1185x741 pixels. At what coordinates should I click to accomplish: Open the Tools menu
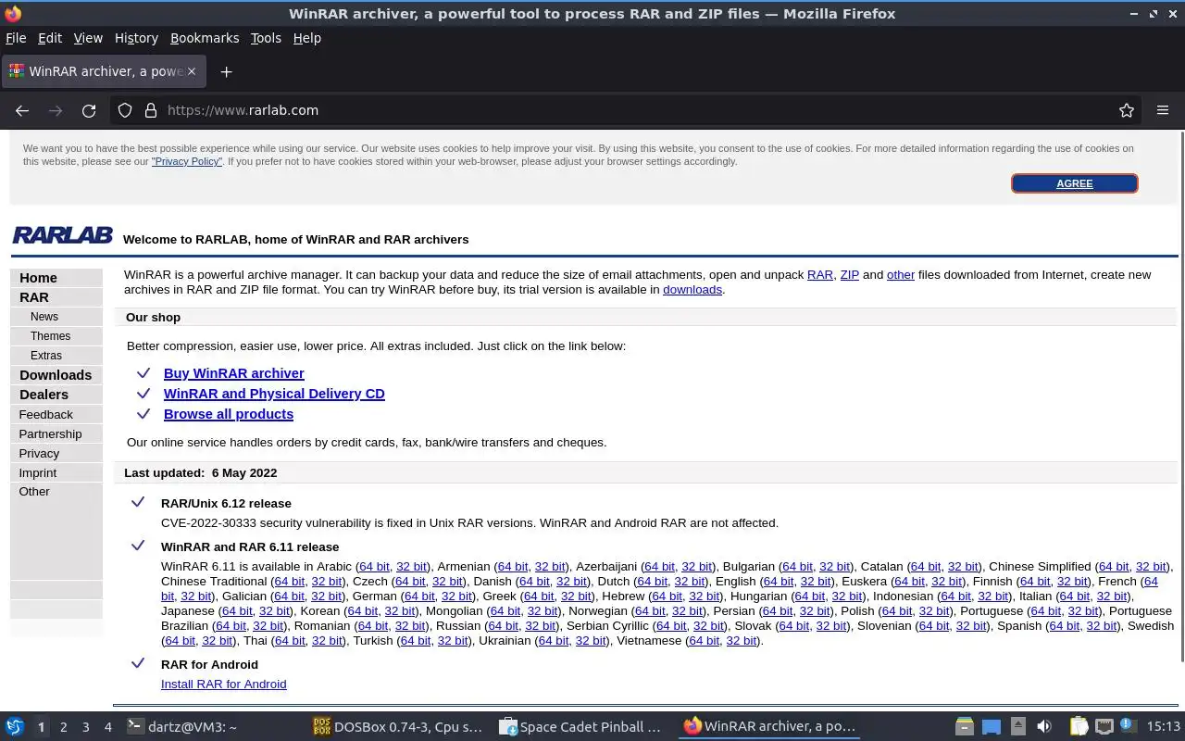[x=266, y=38]
